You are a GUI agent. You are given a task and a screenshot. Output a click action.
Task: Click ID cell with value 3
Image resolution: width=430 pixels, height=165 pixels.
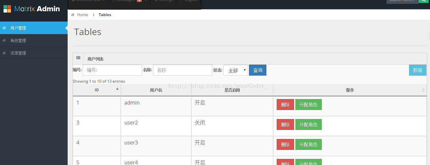click(x=97, y=126)
